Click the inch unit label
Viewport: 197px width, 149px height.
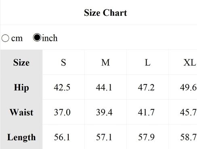click(50, 38)
